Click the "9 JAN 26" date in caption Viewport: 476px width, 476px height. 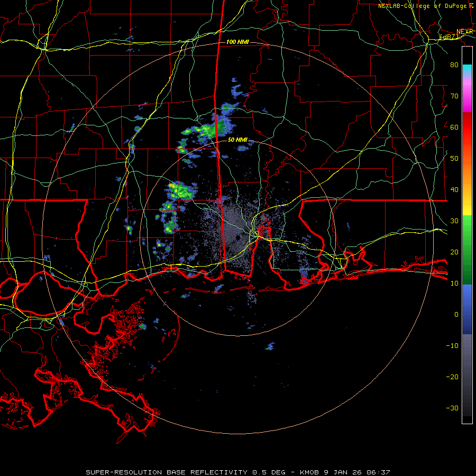pyautogui.click(x=343, y=472)
